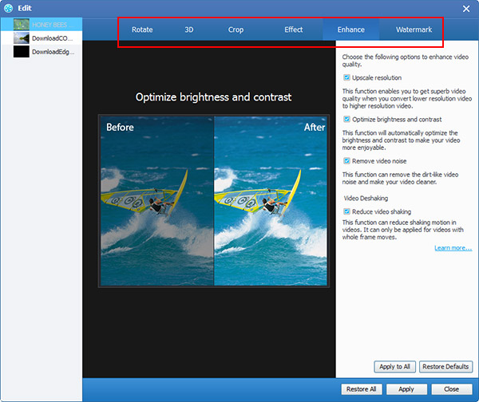Click the Close button
479x402 pixels.
452,389
